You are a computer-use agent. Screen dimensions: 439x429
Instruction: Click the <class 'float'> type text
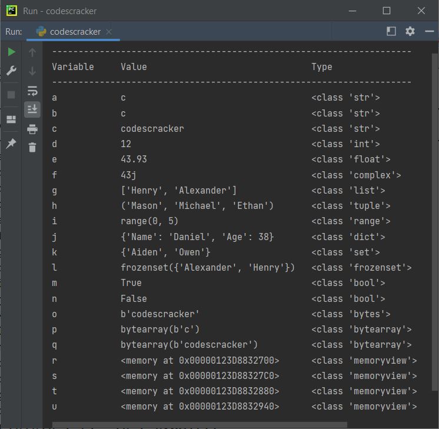coord(351,159)
